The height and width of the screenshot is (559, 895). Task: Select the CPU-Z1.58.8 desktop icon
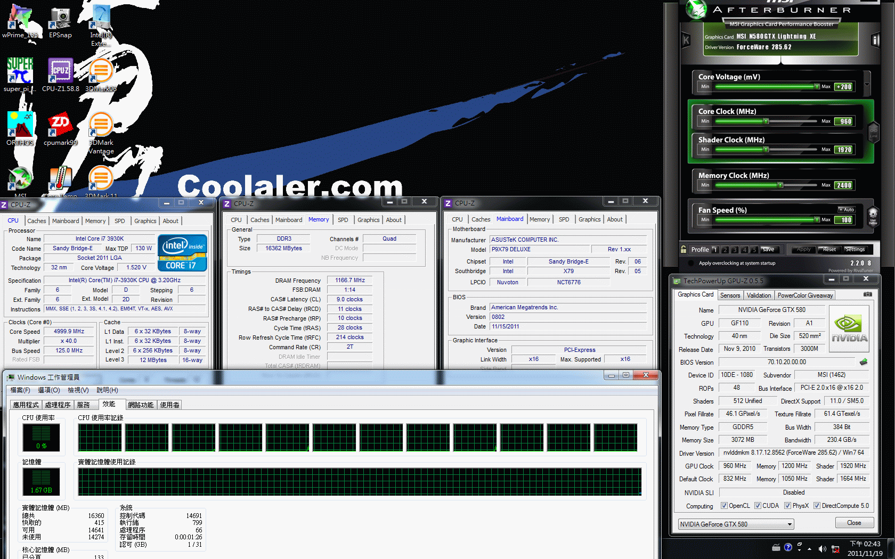[60, 75]
